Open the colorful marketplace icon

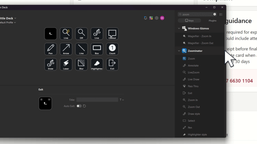pyautogui.click(x=151, y=18)
